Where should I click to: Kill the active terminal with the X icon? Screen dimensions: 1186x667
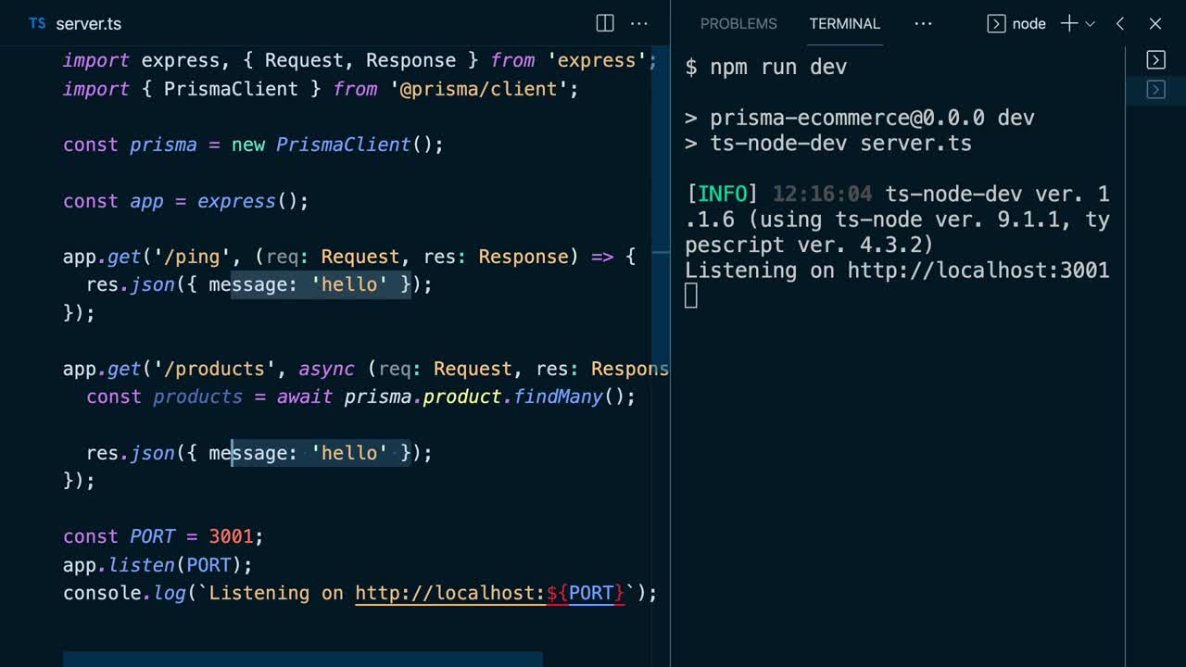(1155, 24)
